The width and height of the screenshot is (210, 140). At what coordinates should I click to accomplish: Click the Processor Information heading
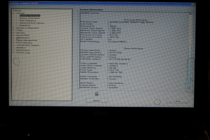[136, 20]
